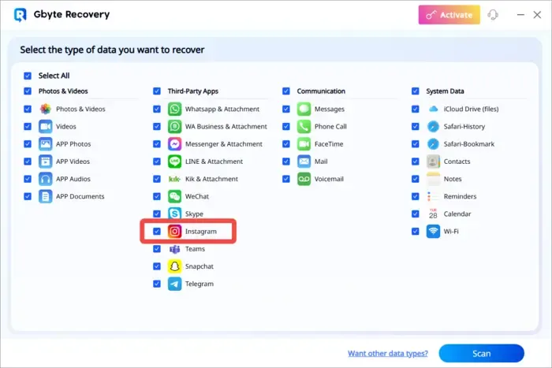Click the 'Calendar' label

tap(457, 214)
